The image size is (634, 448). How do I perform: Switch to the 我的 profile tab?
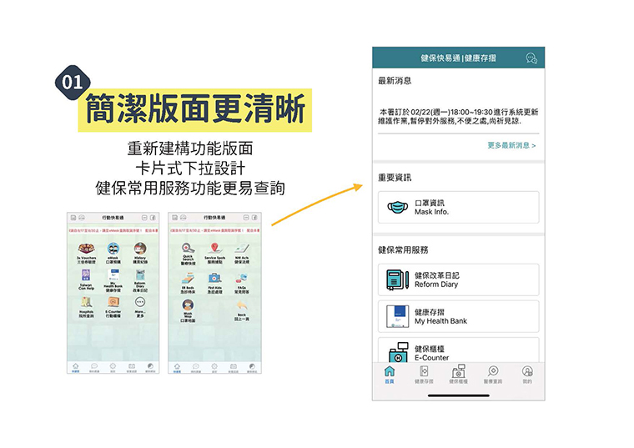click(x=527, y=375)
